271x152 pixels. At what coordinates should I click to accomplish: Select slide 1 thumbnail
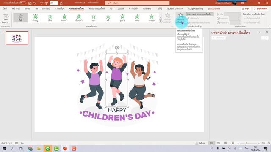(x=17, y=38)
